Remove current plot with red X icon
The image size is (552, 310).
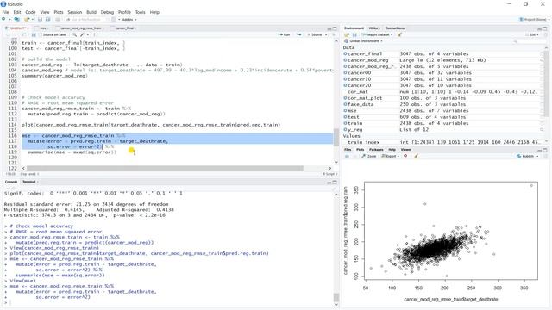point(405,156)
